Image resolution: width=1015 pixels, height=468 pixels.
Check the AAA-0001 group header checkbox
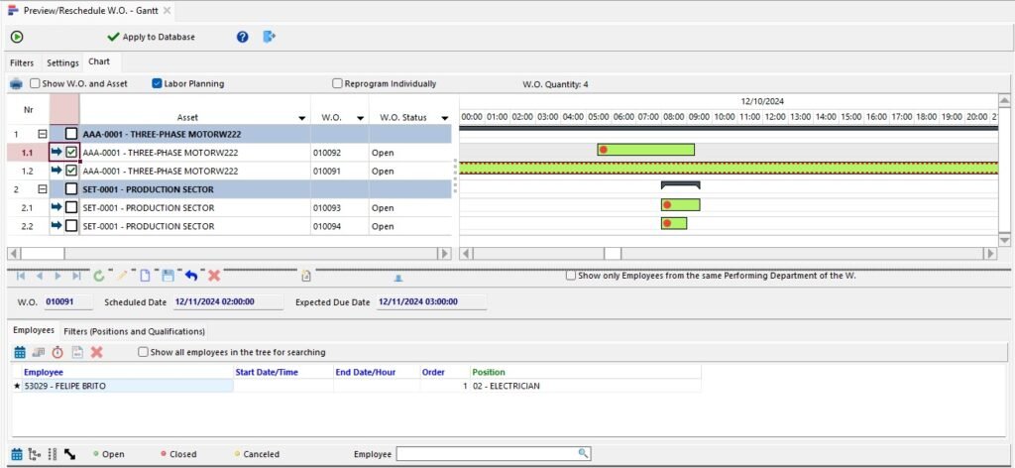[71, 134]
